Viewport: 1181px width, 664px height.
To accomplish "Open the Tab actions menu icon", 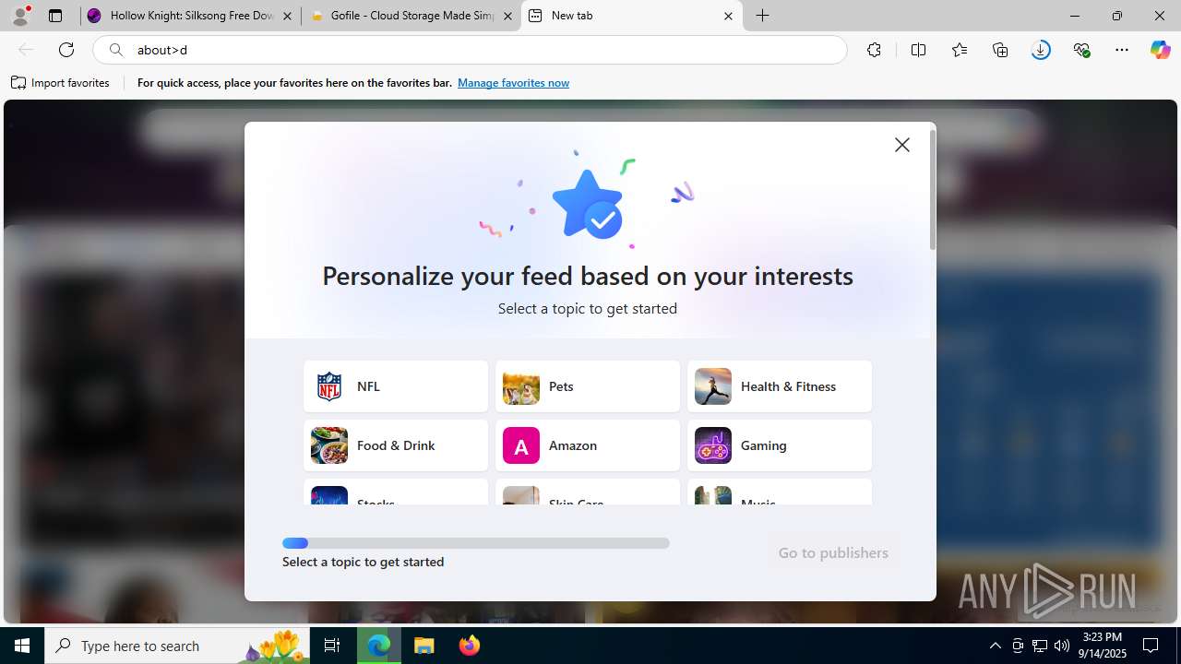I will click(55, 16).
